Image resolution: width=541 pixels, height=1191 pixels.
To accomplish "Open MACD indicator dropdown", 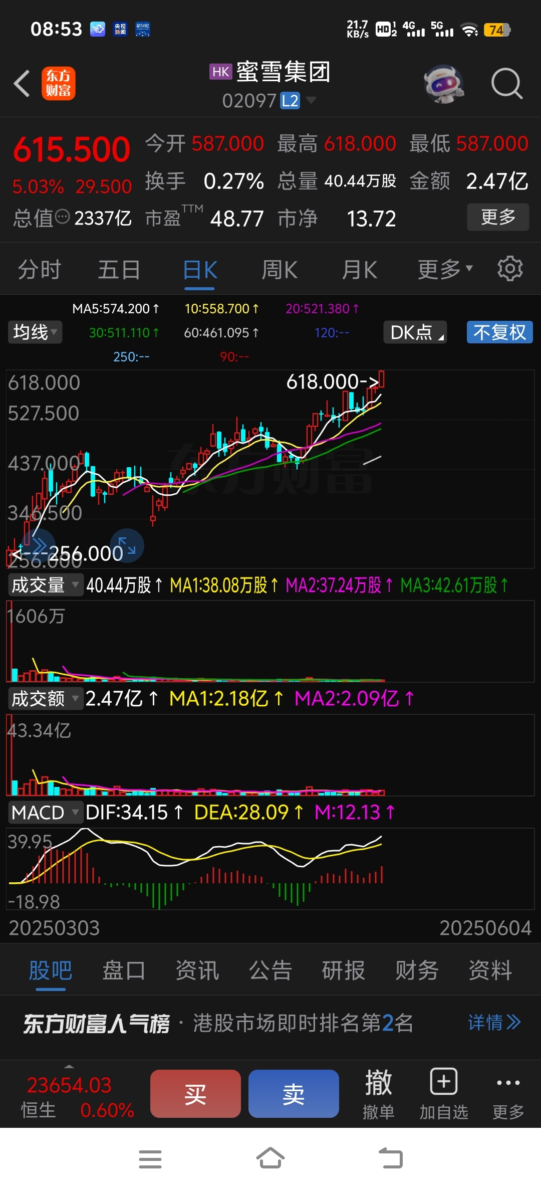I will pos(45,812).
